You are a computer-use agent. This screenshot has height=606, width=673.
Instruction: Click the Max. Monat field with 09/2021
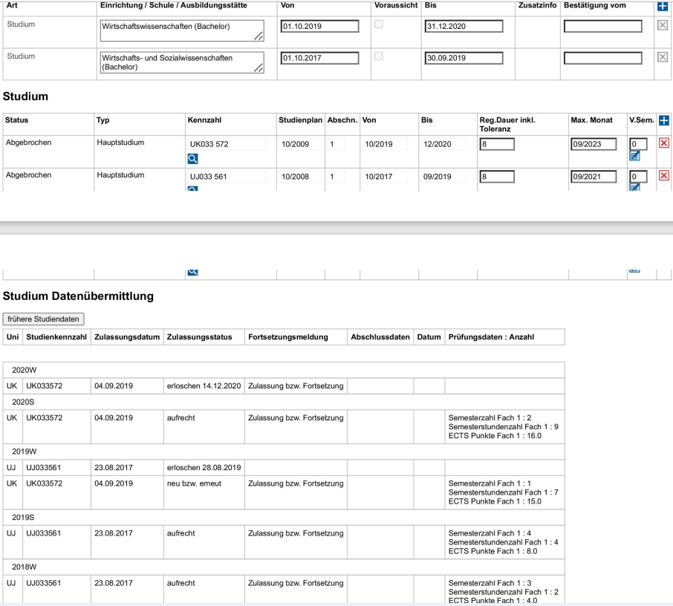click(593, 177)
